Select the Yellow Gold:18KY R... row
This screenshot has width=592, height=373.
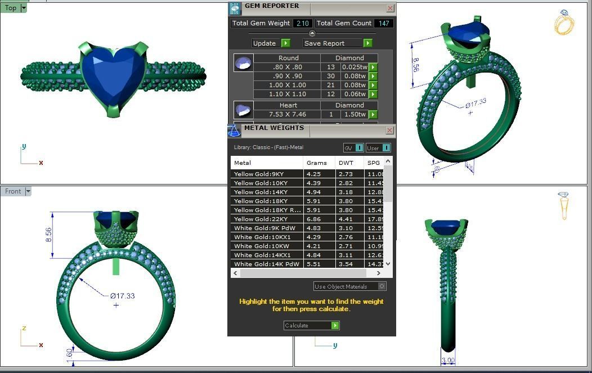307,210
